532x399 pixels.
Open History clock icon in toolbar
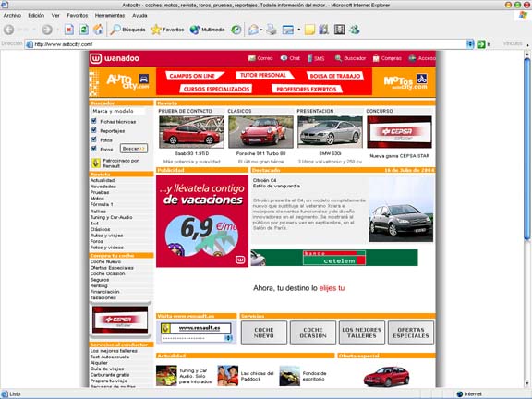(x=236, y=30)
